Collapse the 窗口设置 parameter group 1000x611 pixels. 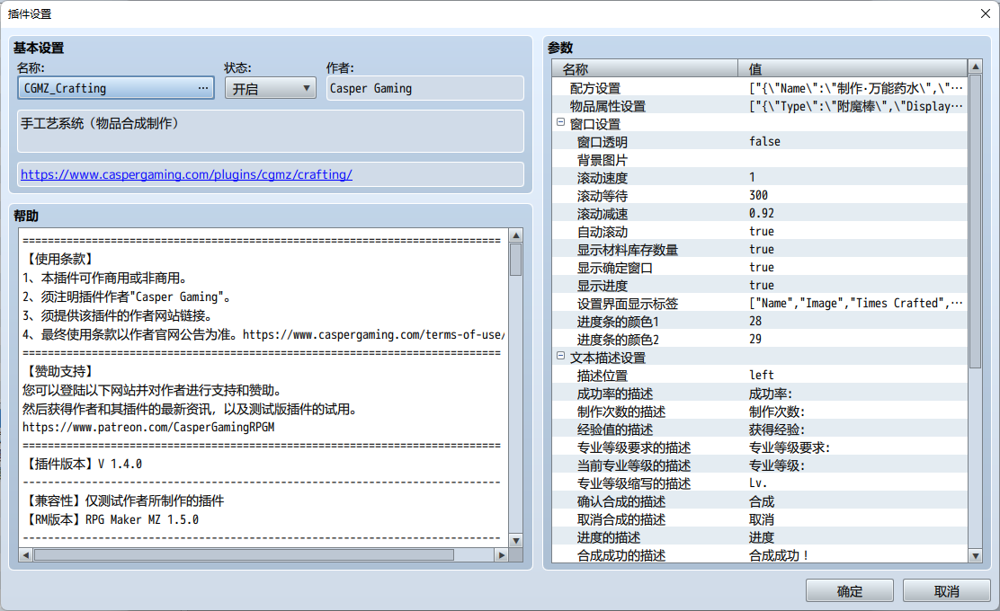click(560, 122)
